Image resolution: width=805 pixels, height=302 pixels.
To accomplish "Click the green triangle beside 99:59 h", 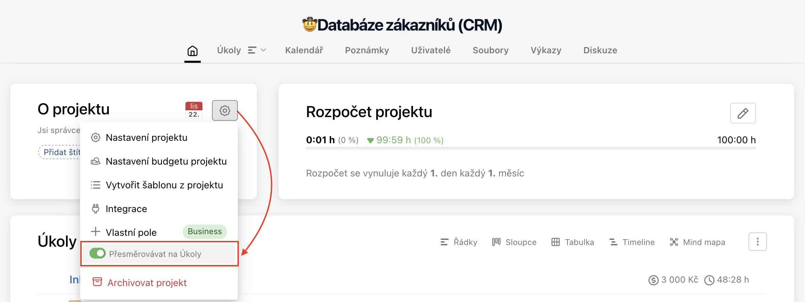I will tap(371, 140).
